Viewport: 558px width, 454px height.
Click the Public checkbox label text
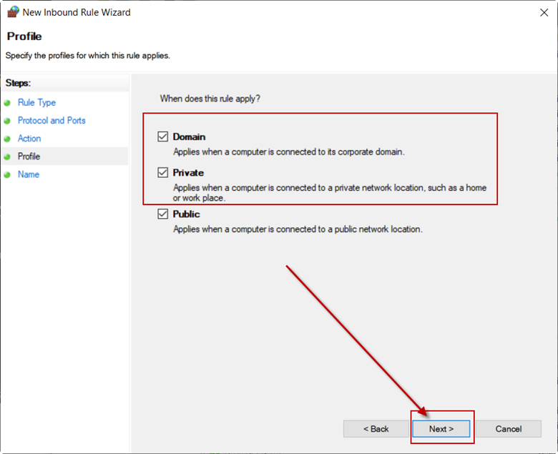(x=187, y=214)
